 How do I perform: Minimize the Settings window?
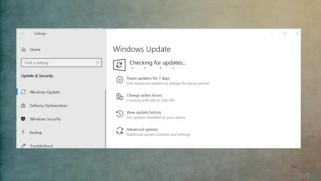(272, 33)
